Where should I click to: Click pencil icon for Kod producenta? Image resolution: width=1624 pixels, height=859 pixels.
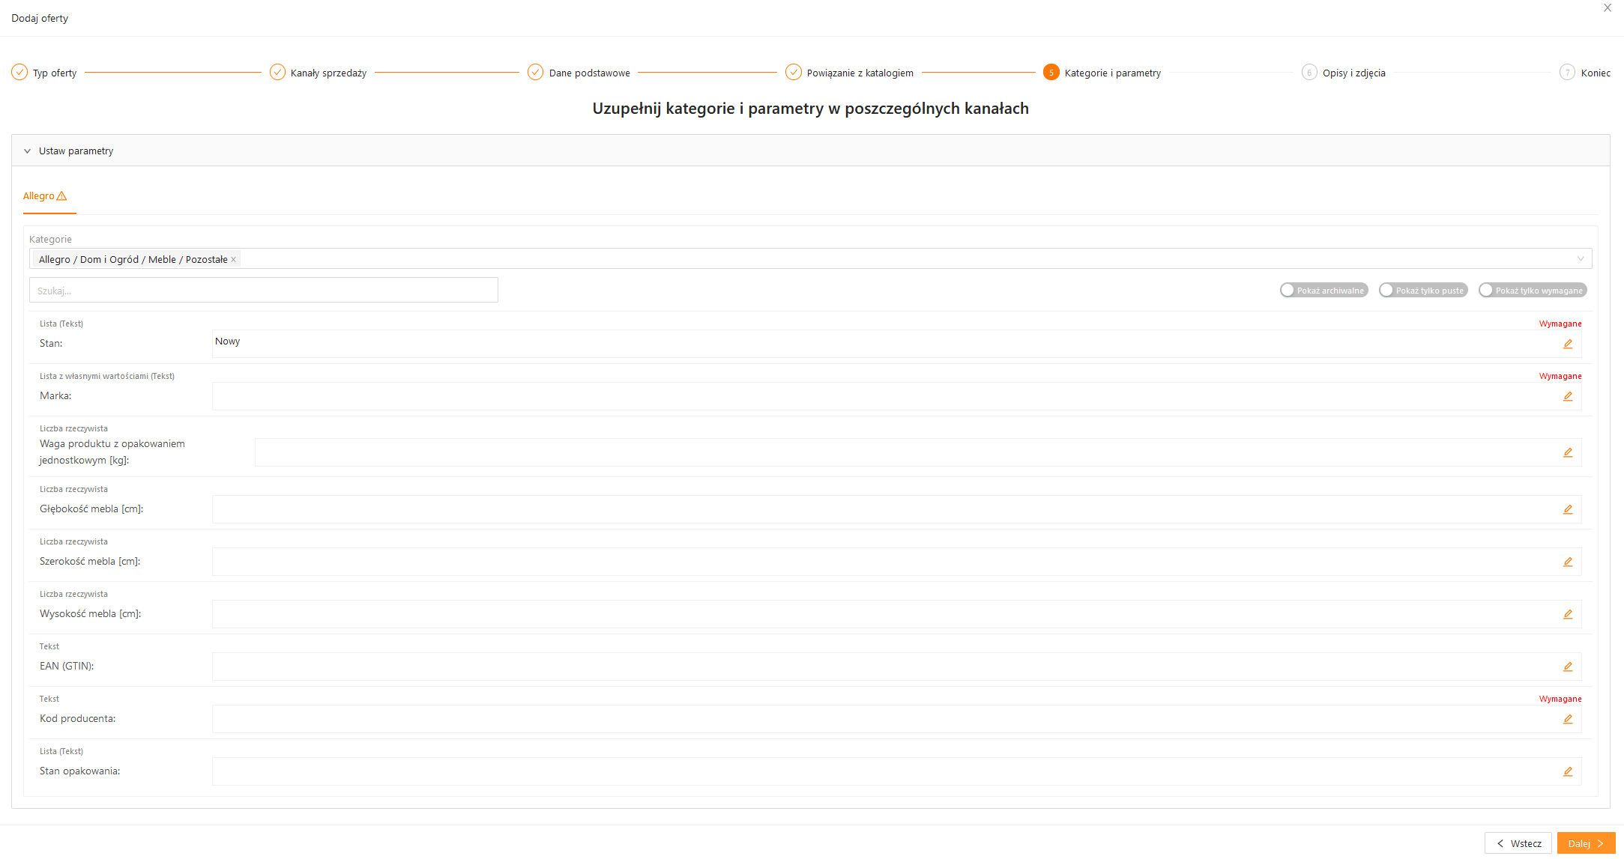click(1567, 719)
